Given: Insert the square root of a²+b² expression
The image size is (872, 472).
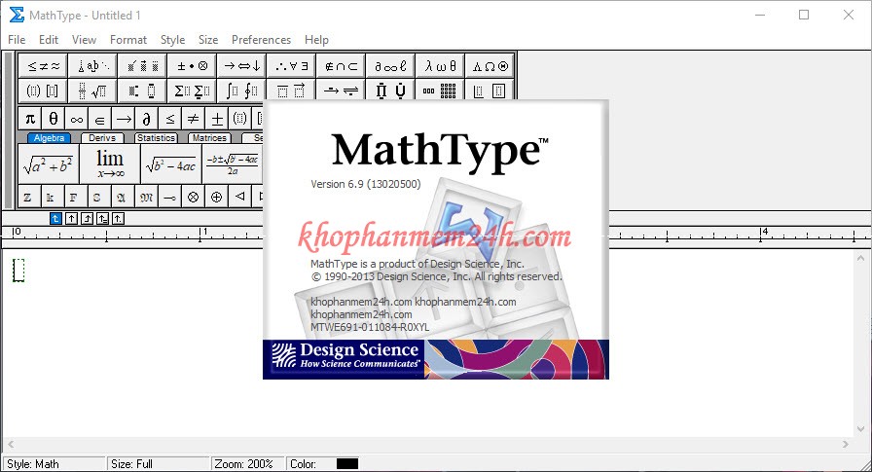Looking at the screenshot, I should coord(49,164).
